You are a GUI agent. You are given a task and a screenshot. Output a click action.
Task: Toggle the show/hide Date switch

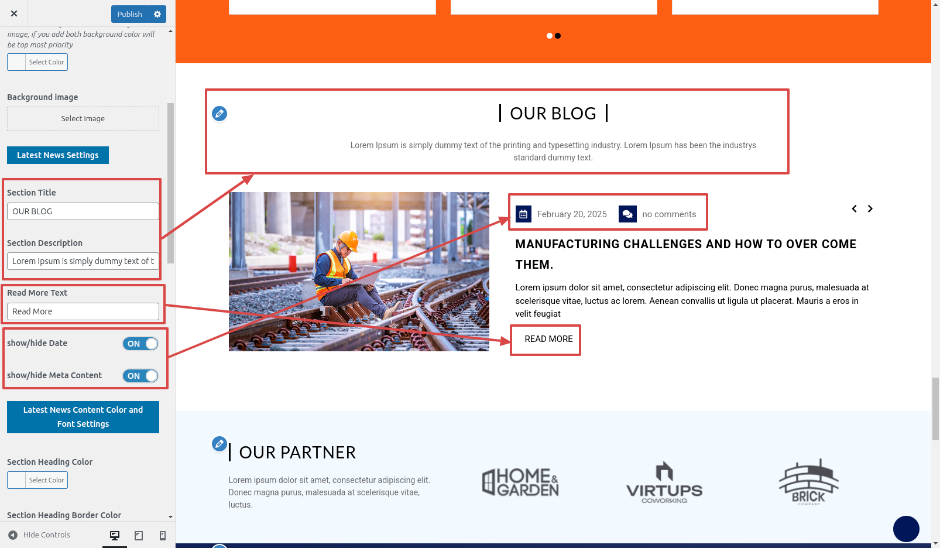[x=140, y=344]
